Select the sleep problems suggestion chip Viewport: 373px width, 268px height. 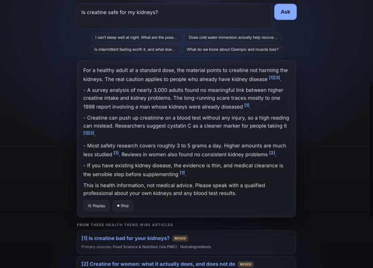click(136, 37)
